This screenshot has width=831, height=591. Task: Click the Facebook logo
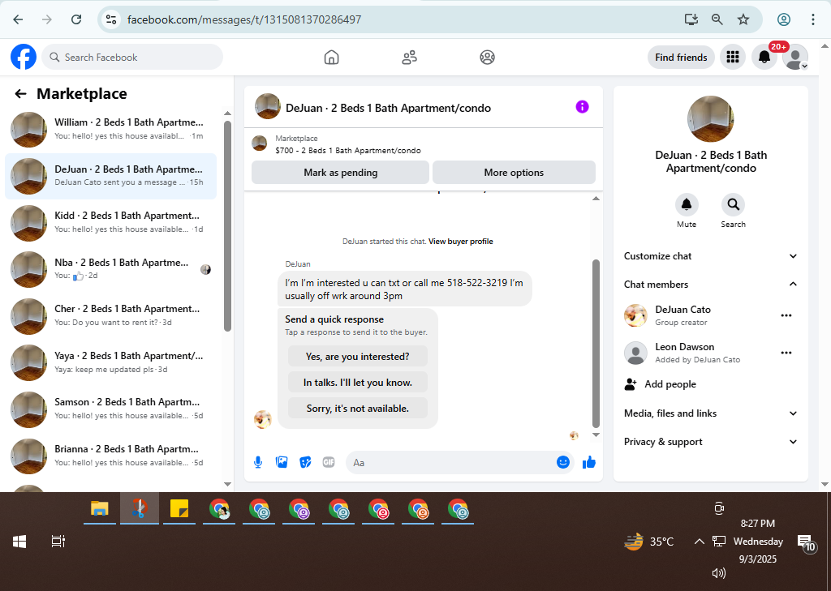click(24, 58)
